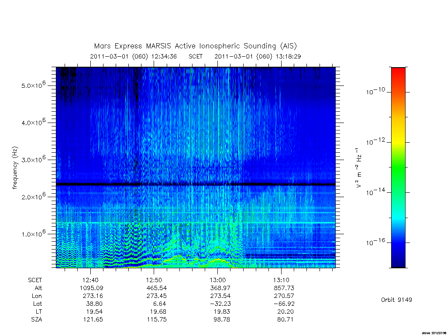
Task: Select the start time 12:34:36 in header
Action: pyautogui.click(x=164, y=56)
